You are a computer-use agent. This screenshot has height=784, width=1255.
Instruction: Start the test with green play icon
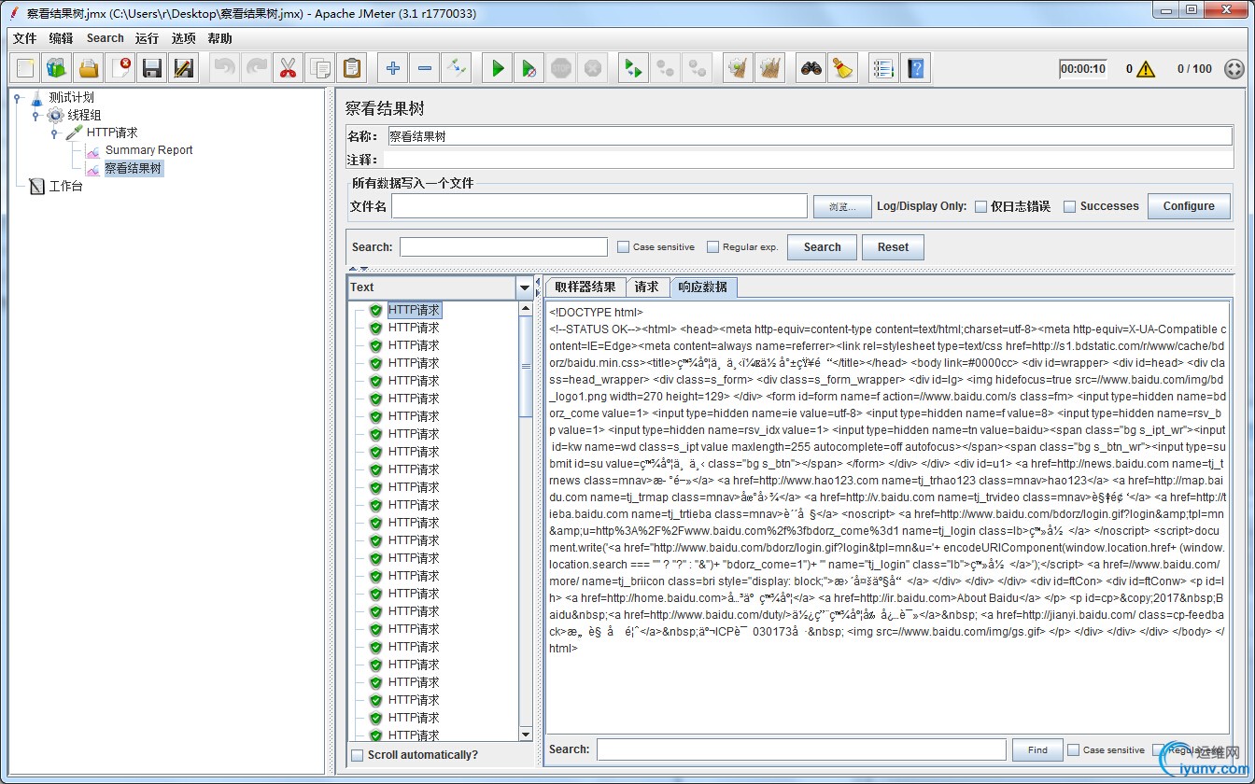click(x=497, y=68)
